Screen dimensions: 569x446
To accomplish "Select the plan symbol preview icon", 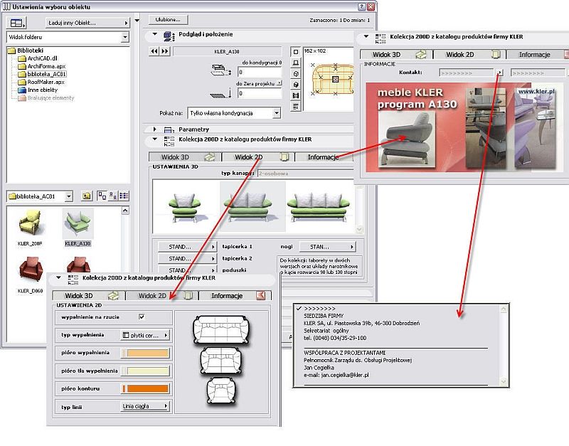I will click(296, 52).
